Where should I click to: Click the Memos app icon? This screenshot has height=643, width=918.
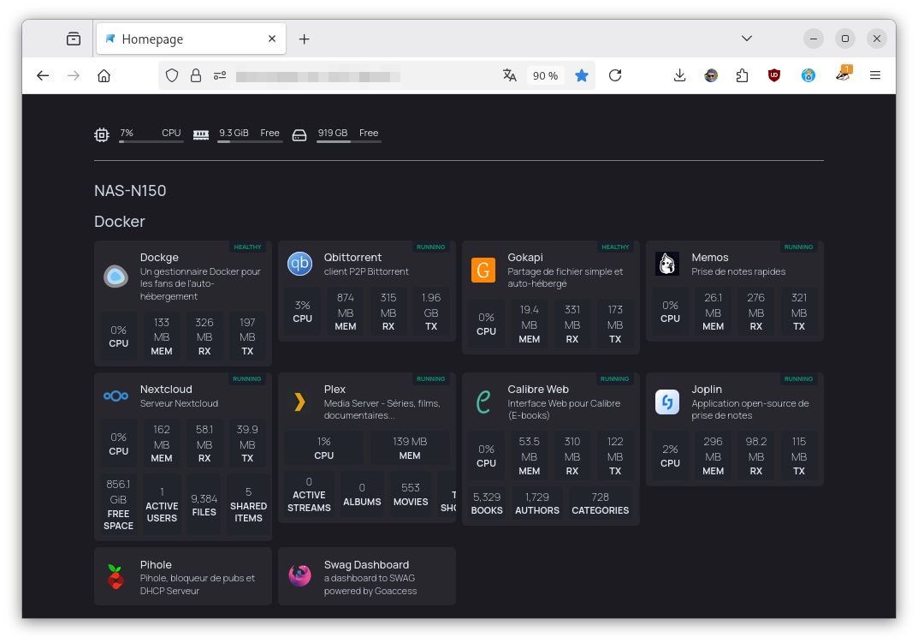pyautogui.click(x=667, y=264)
